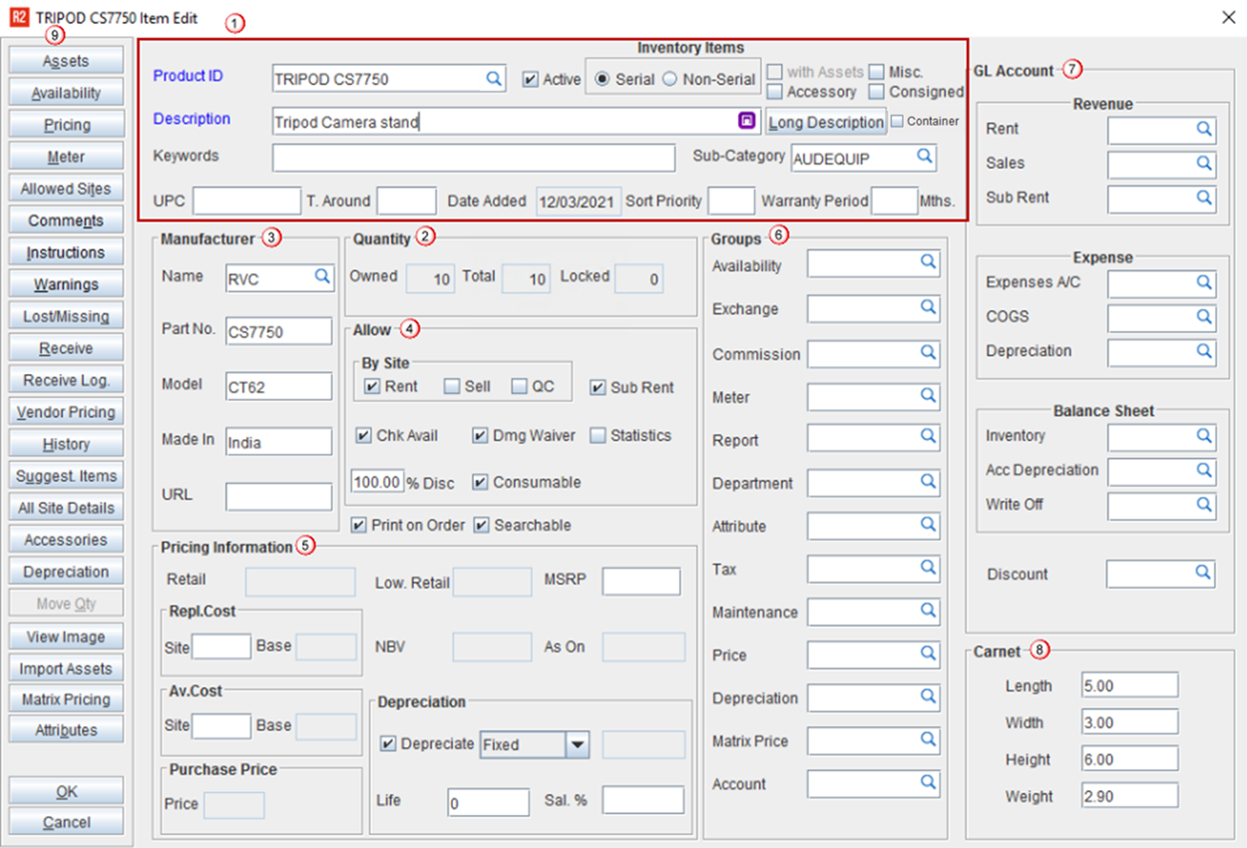Open the Discount account lookup icon
The height and width of the screenshot is (848, 1247).
(1203, 574)
